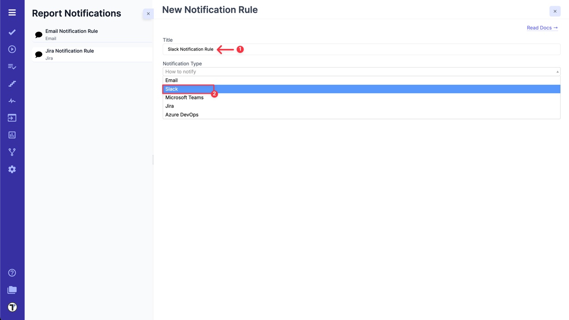Open the Projects folder icon
Screen dimensions: 569x320
(12, 290)
